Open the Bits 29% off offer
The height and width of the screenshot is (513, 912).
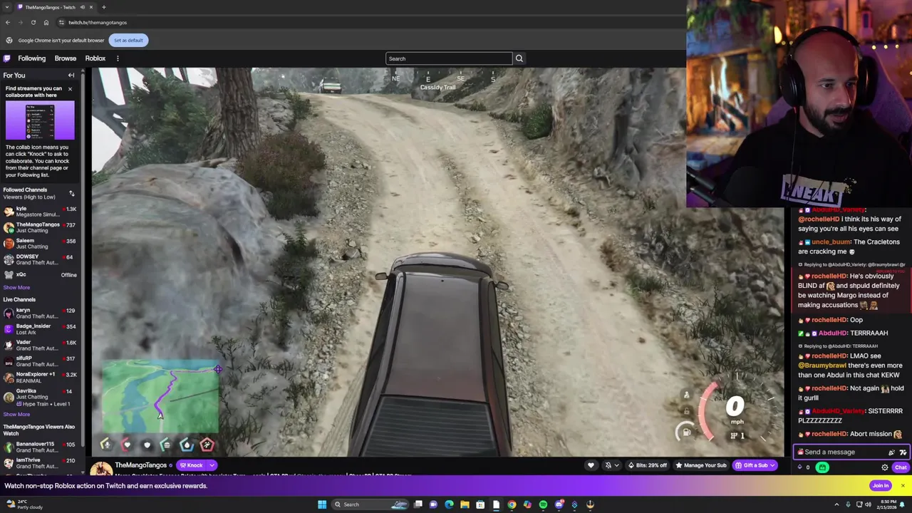(647, 465)
